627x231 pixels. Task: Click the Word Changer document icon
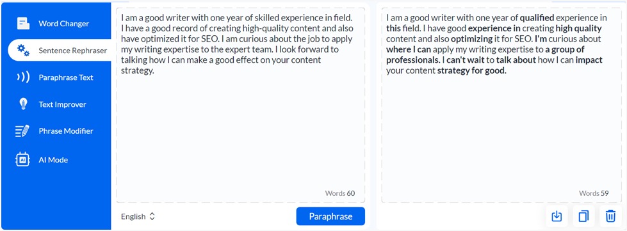23,23
